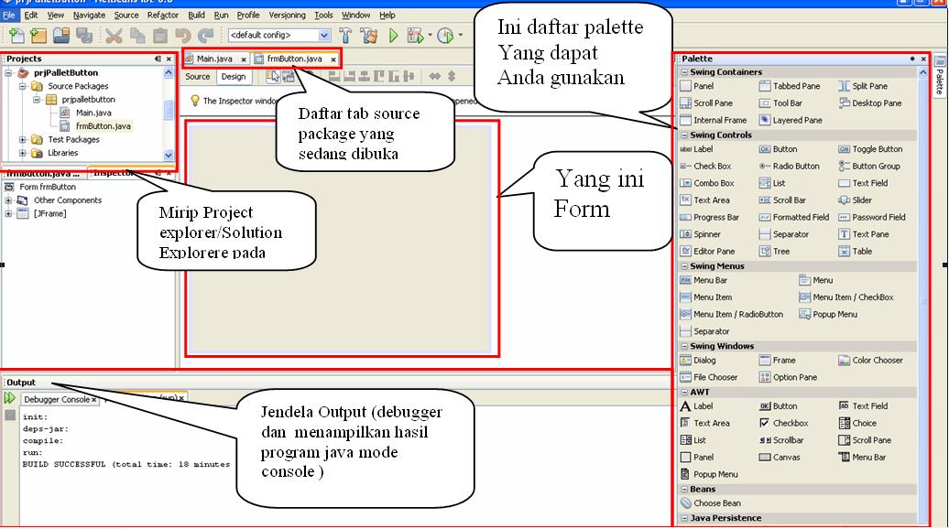The image size is (949, 529).
Task: Click the Copy toolbar icon
Action: 136,36
